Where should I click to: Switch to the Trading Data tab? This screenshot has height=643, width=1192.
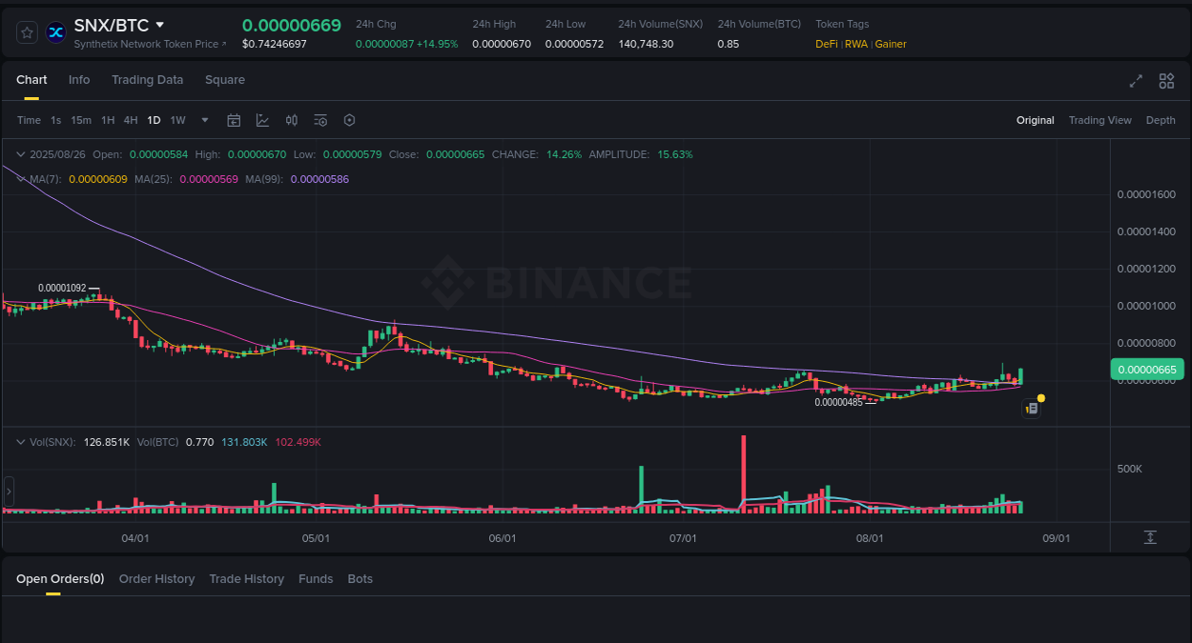click(147, 80)
